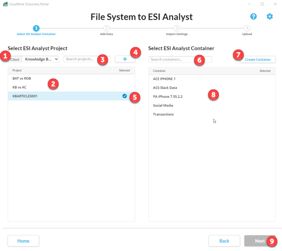The image size is (282, 251).
Task: Go to step 2 Add Data
Action: coord(107,30)
